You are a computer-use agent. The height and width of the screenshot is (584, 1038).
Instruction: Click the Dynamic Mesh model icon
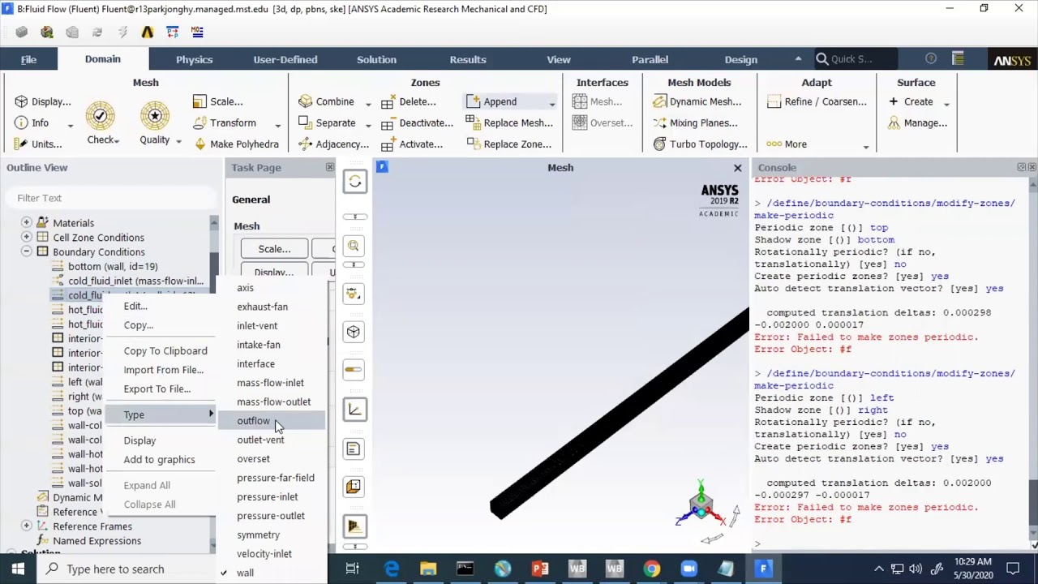660,101
